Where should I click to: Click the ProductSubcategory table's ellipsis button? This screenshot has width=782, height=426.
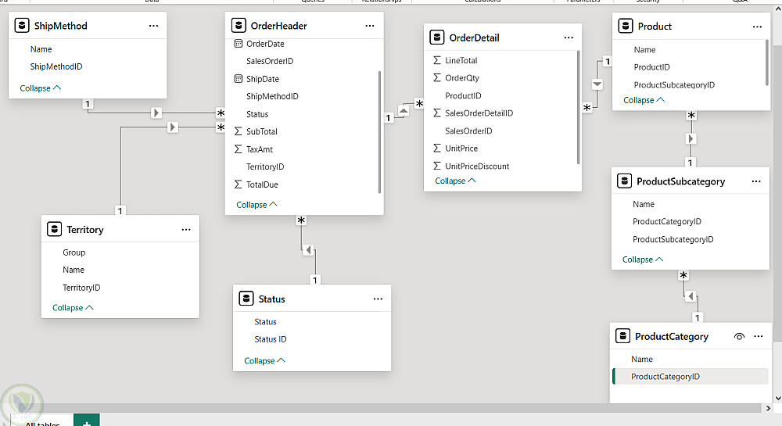coord(755,181)
